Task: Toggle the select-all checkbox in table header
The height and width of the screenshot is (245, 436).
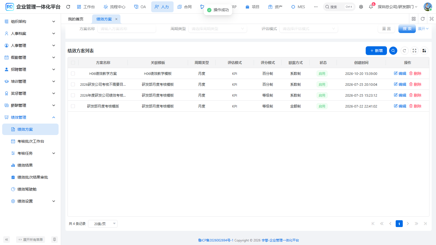Action: (73, 63)
